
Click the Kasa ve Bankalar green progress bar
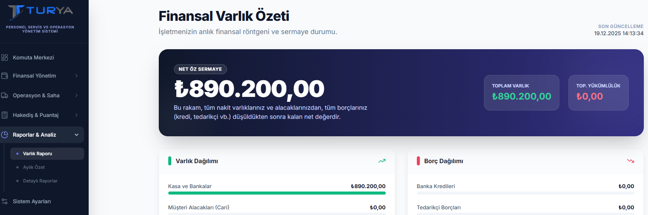click(x=277, y=193)
